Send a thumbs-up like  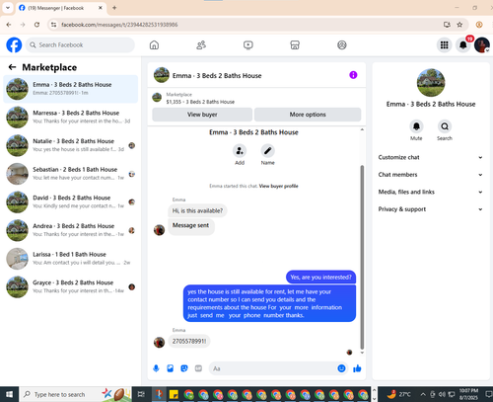(357, 368)
